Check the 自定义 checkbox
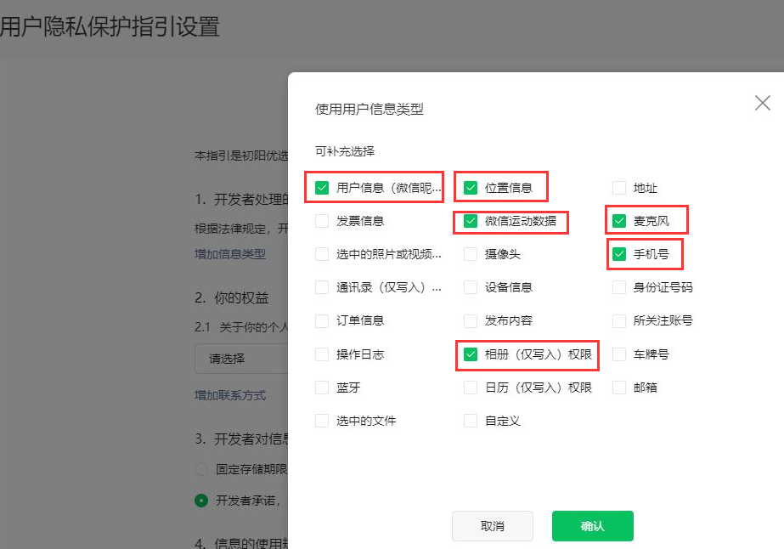Image resolution: width=784 pixels, height=549 pixels. [471, 421]
